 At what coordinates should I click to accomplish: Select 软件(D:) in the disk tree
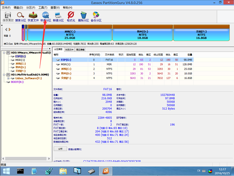tap(20, 67)
